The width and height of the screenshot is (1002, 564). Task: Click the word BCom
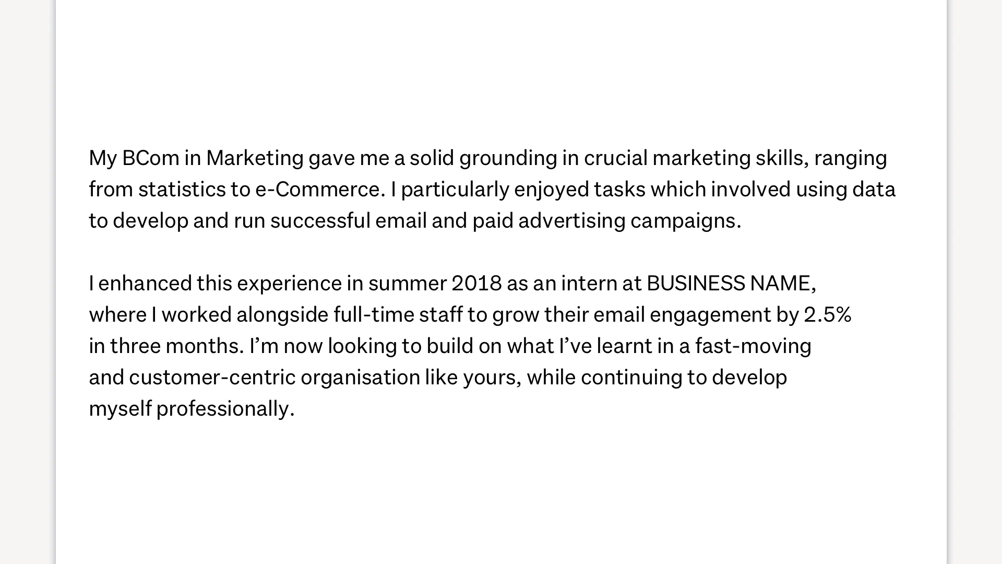pyautogui.click(x=150, y=158)
